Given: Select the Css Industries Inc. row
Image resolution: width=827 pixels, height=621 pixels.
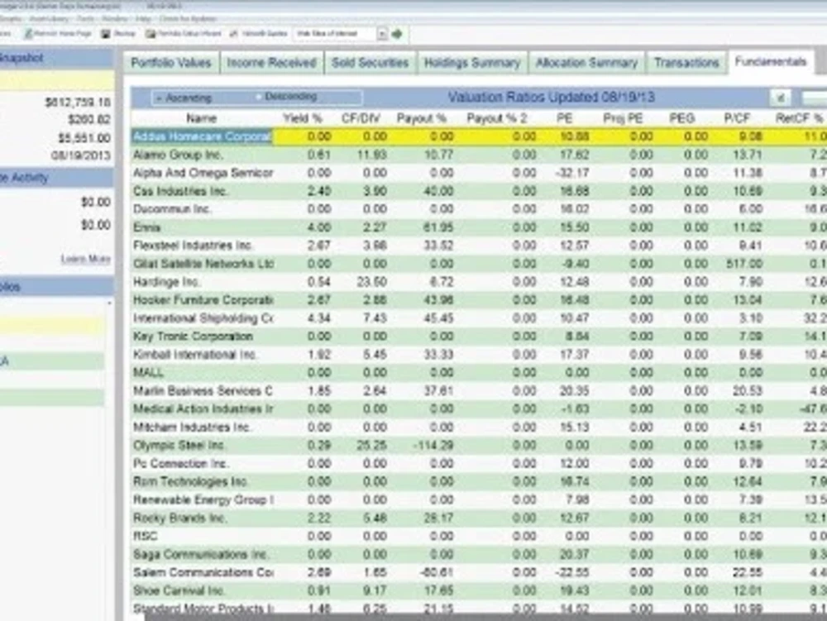Looking at the screenshot, I should 479,191.
